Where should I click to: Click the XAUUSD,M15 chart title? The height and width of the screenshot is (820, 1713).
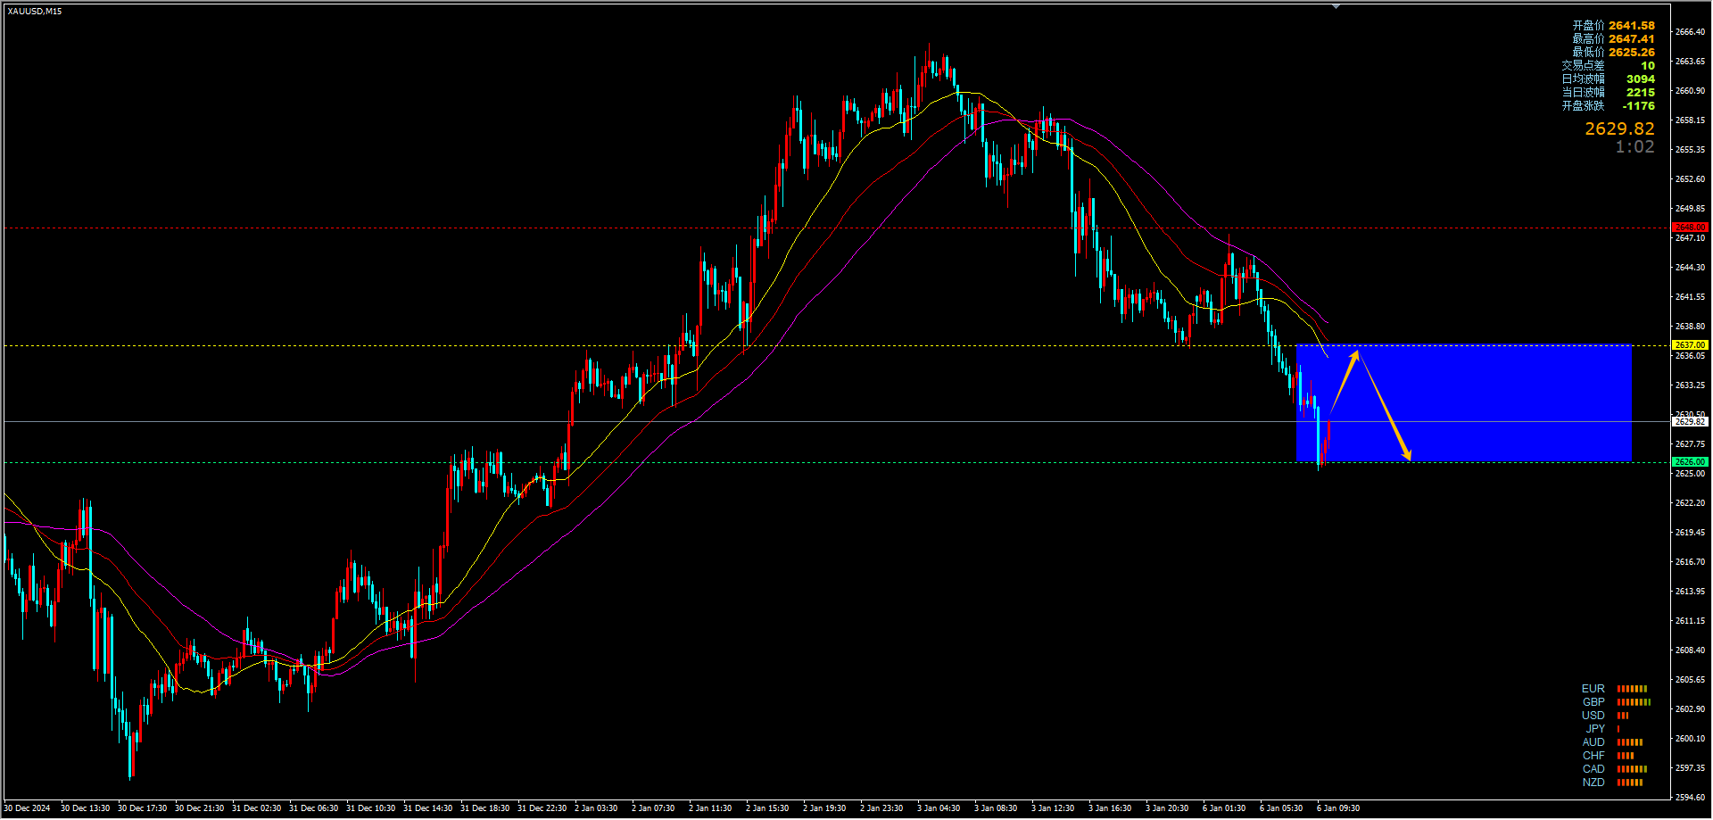click(35, 12)
